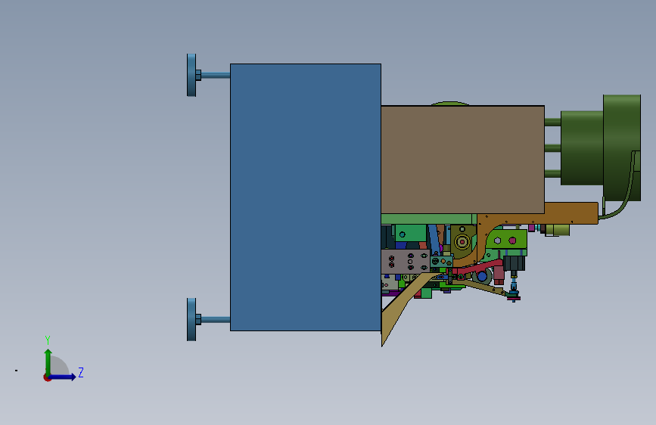The width and height of the screenshot is (656, 425).
Task: Pick the bottom motor standoff rod
Action: 552,174
